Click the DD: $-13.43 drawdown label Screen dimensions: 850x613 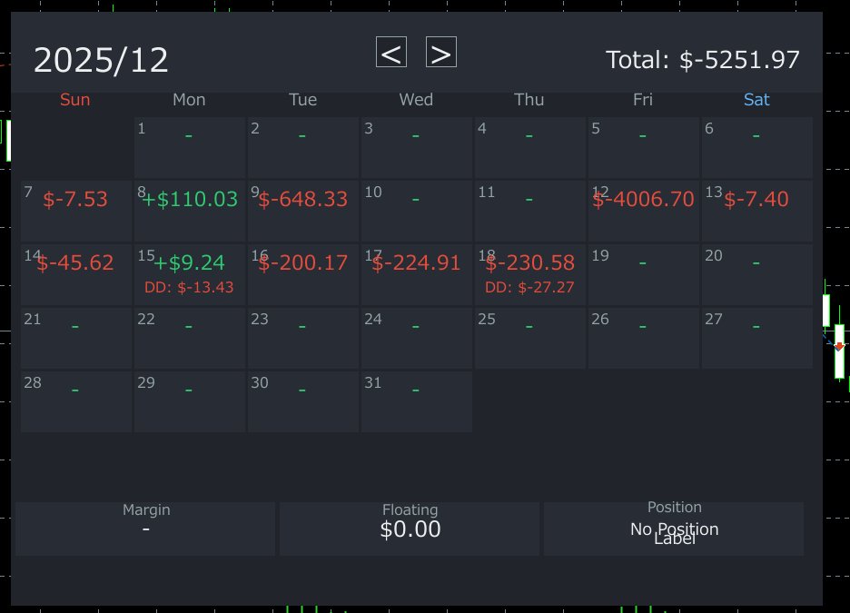[189, 287]
